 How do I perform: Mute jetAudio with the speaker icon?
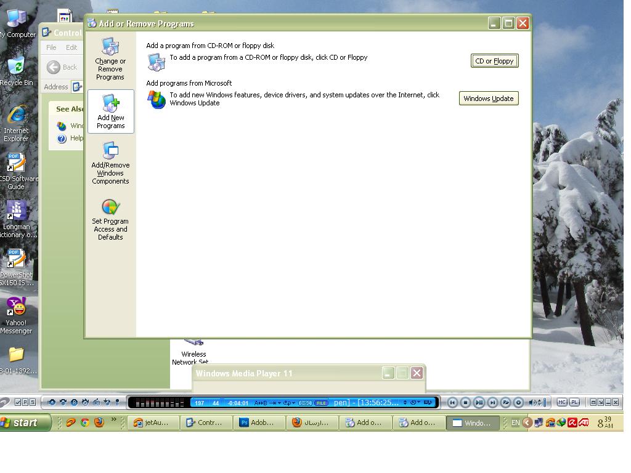coord(532,402)
